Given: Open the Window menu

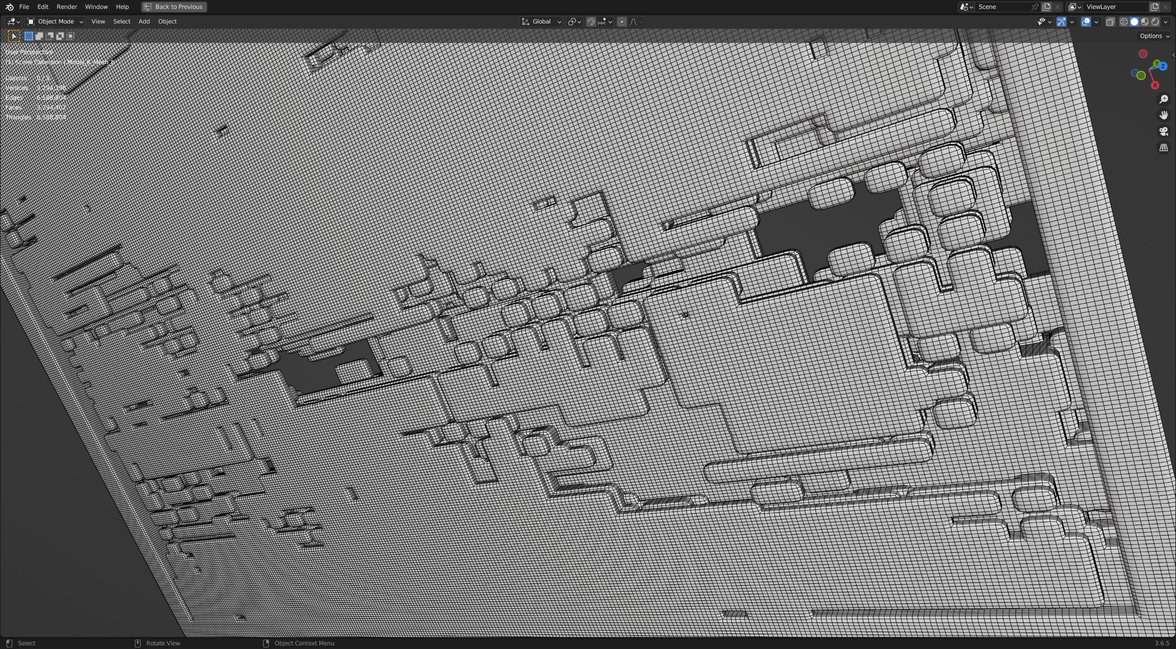Looking at the screenshot, I should (x=96, y=7).
